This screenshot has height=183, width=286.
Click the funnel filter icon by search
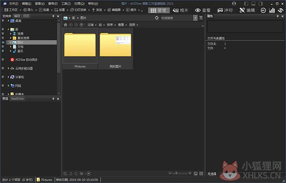(201, 18)
